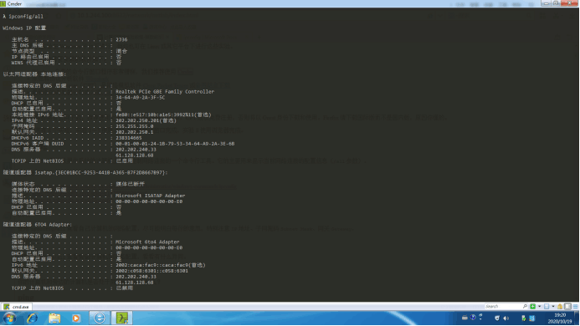Click the subnet mask 255.255.255.0

point(134,126)
